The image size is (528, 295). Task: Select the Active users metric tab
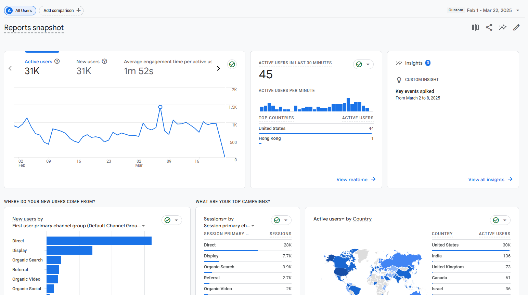click(x=38, y=62)
